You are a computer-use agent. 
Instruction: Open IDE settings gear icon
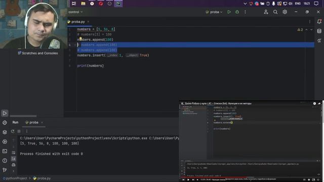coord(285,12)
